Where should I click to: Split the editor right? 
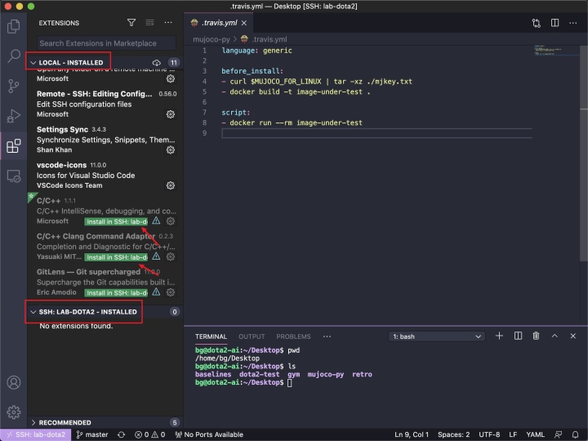[555, 23]
